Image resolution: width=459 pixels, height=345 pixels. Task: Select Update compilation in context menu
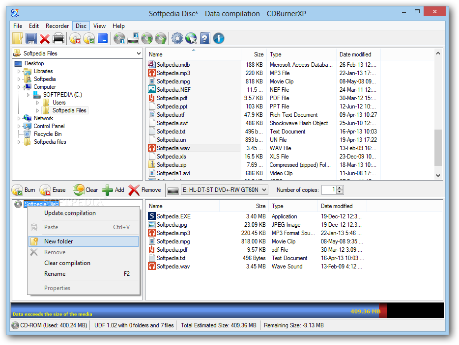point(84,213)
